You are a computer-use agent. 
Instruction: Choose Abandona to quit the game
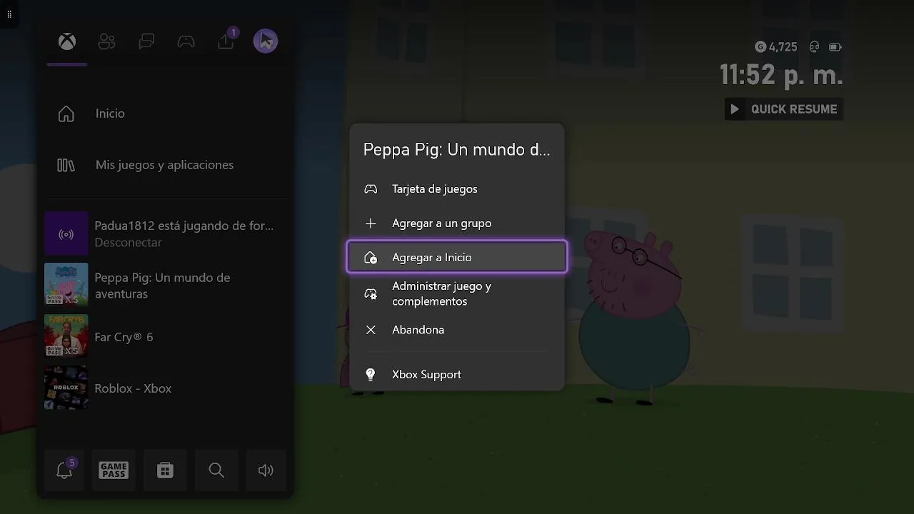pyautogui.click(x=457, y=330)
